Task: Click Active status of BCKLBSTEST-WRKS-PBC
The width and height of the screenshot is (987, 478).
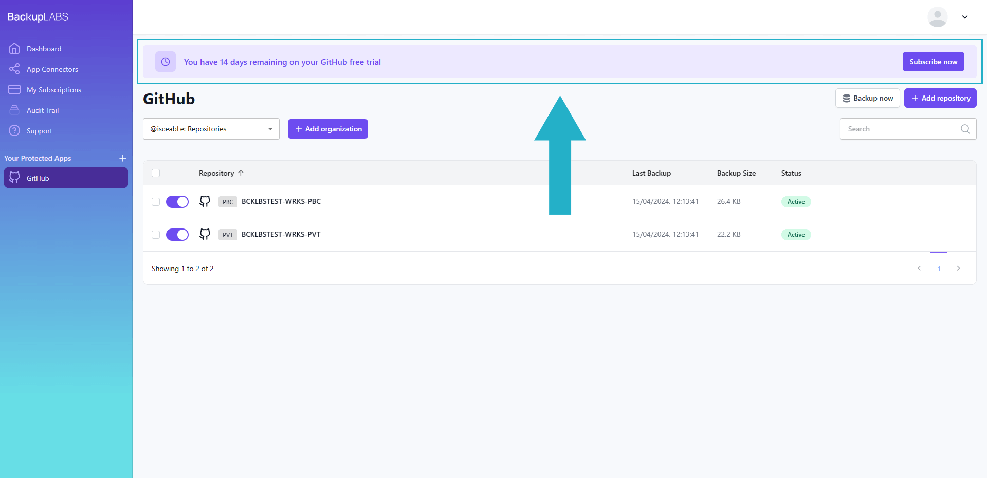Action: click(796, 202)
